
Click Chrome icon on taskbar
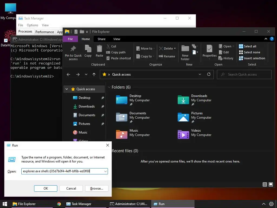[x=59, y=204]
